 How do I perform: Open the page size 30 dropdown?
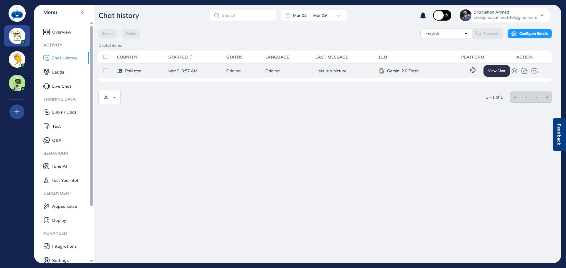click(109, 97)
